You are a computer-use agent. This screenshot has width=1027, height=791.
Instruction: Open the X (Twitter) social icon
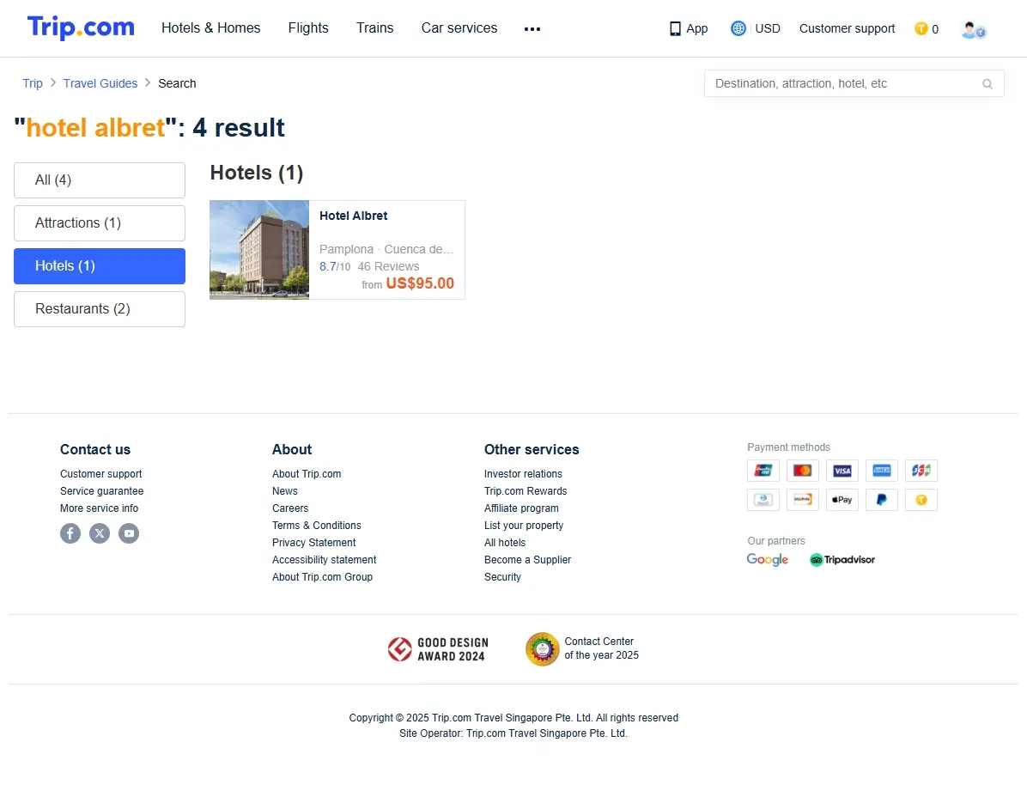point(100,533)
